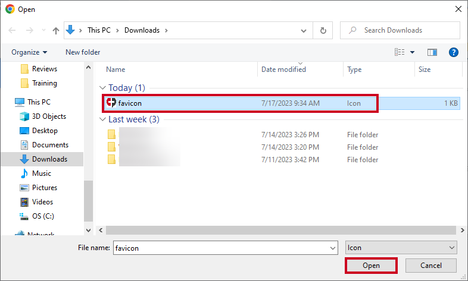Open the Icon file type dropdown
The height and width of the screenshot is (281, 468).
(x=401, y=248)
